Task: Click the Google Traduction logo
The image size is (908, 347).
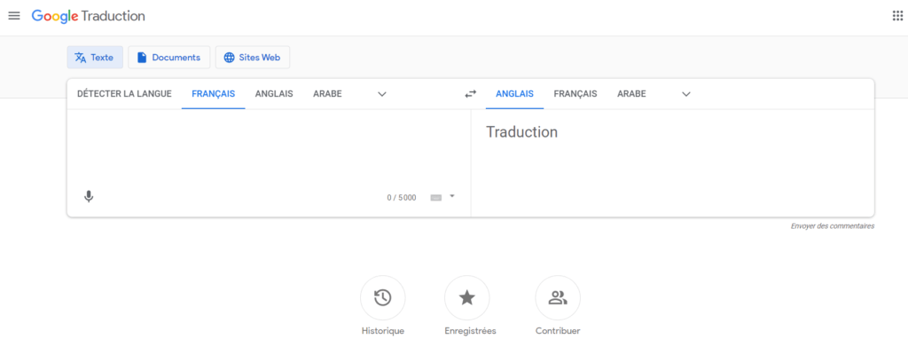Action: (x=88, y=16)
